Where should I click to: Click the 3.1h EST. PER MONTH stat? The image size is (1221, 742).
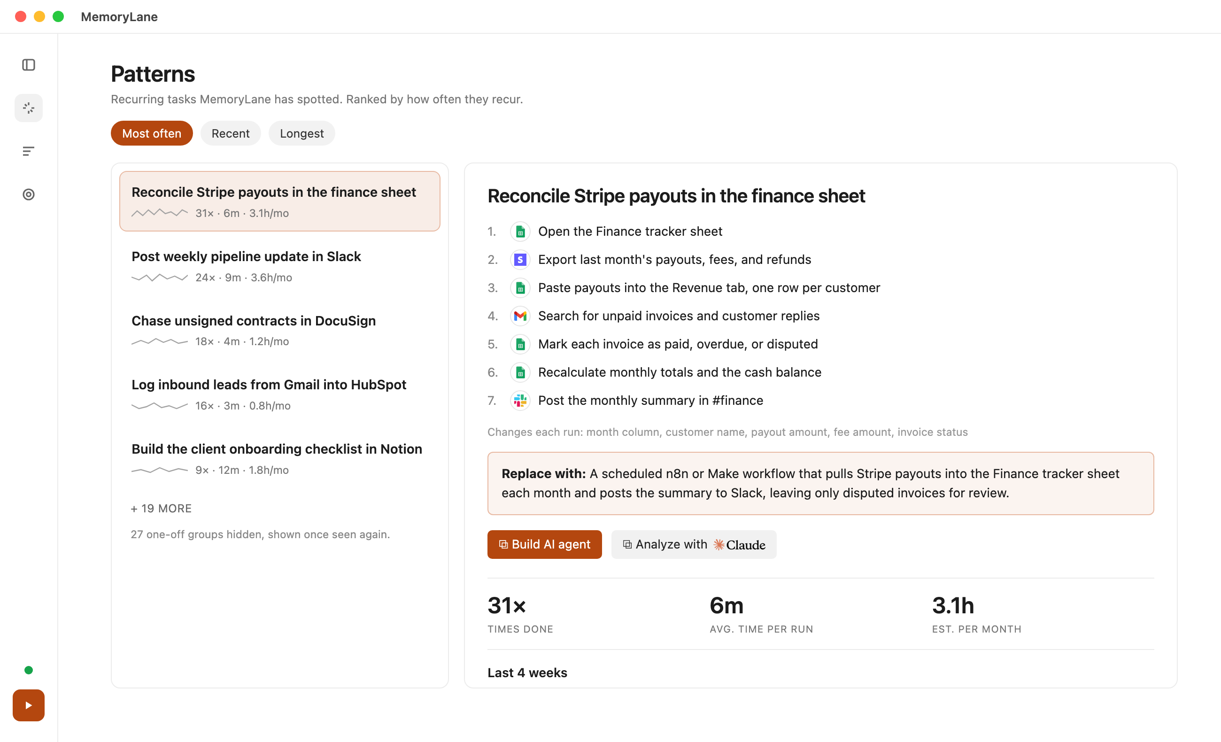[x=976, y=614]
